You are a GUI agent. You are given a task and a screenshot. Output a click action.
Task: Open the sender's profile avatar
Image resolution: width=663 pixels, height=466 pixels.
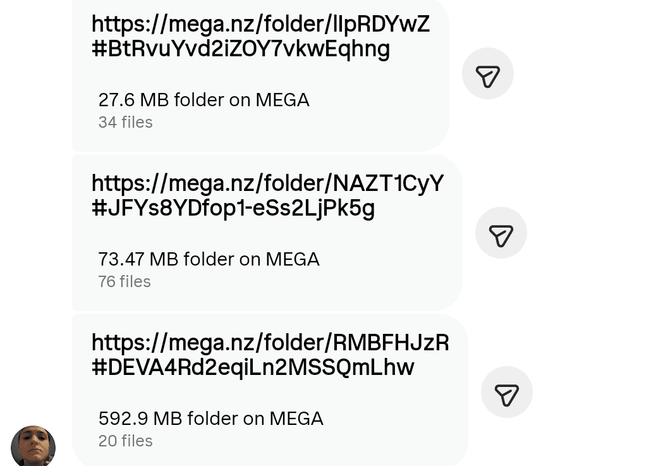[x=33, y=446]
